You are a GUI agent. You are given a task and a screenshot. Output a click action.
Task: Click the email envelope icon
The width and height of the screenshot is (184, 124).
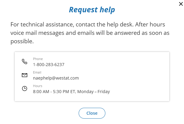pos(25,75)
